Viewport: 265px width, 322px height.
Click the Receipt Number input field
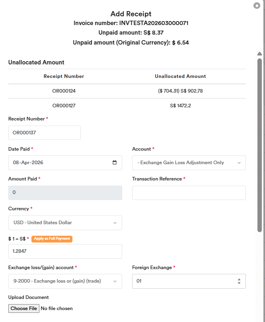pyautogui.click(x=44, y=133)
